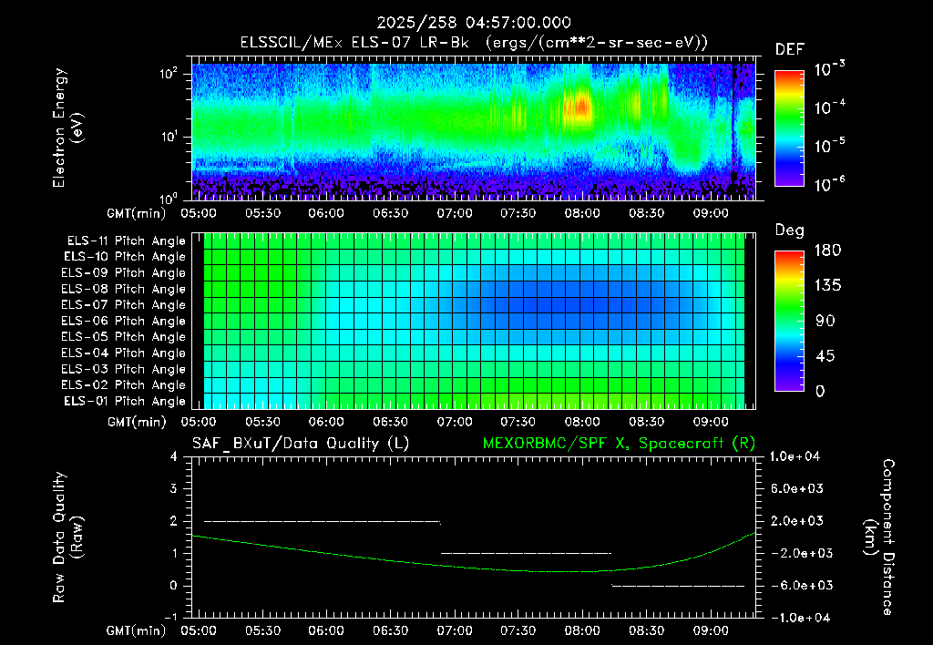
Task: Click the timestamp title 2025/258 04:57:00.000
Action: (474, 23)
